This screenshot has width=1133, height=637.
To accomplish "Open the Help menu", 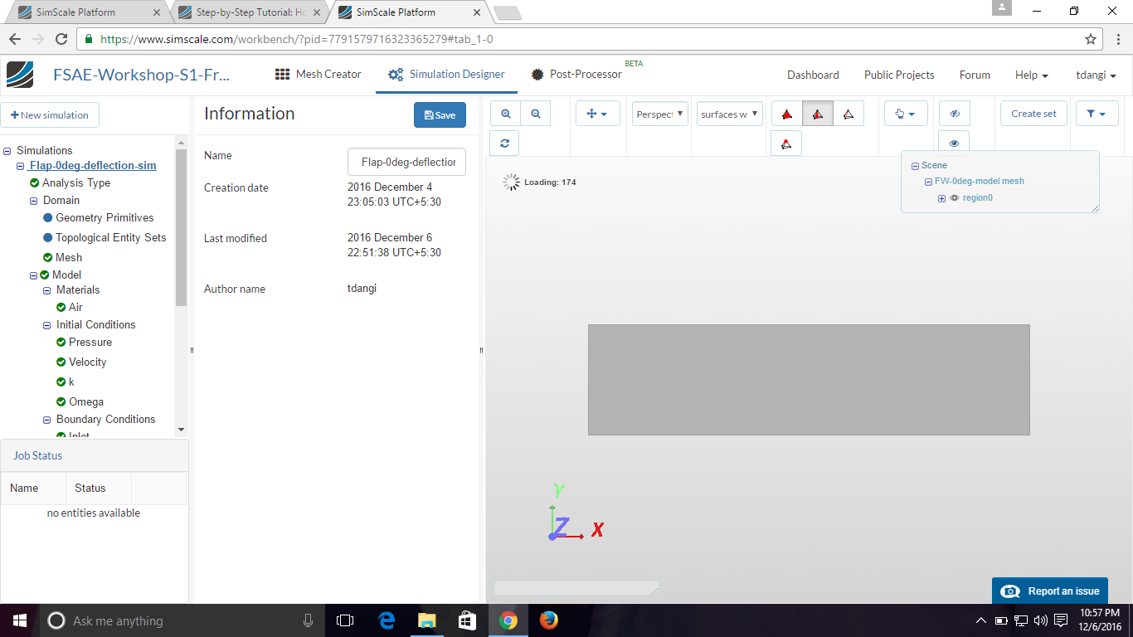I will click(x=1032, y=75).
